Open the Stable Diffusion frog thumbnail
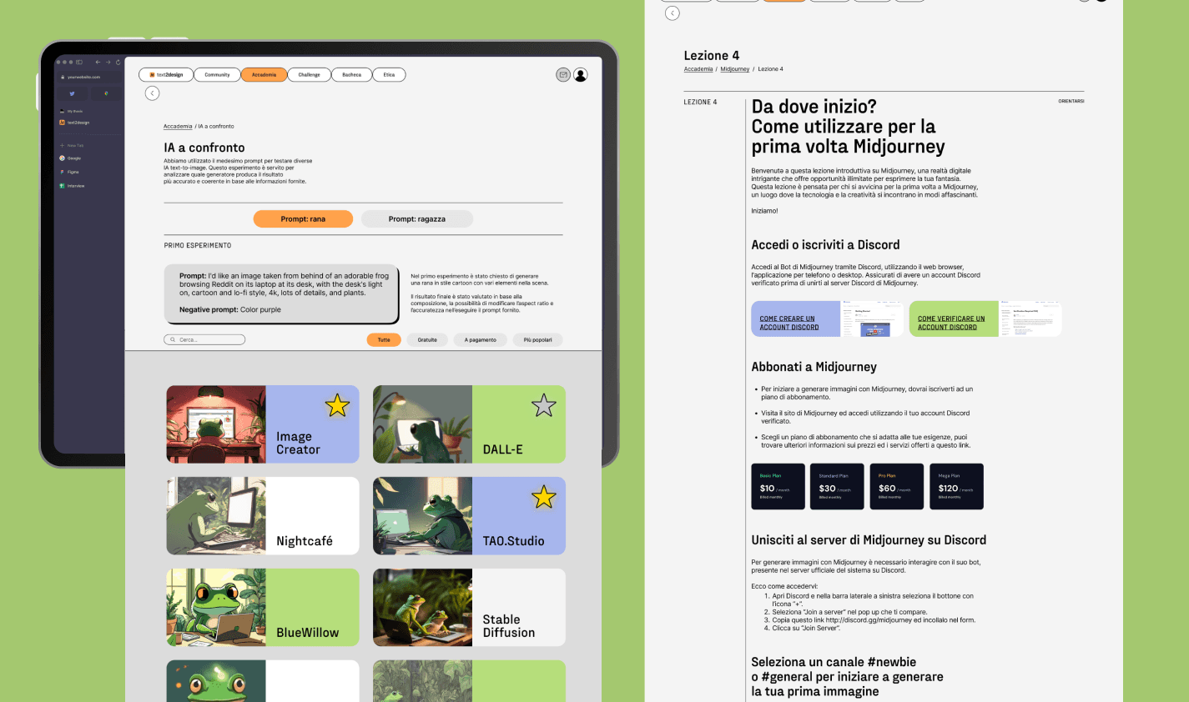Viewport: 1189px width, 702px height. pos(423,608)
